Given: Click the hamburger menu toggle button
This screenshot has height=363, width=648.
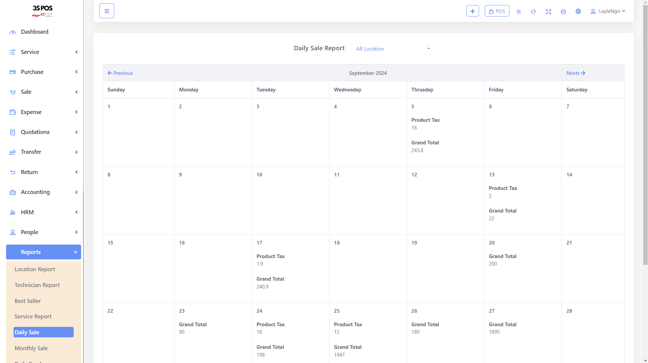Looking at the screenshot, I should click(x=106, y=11).
